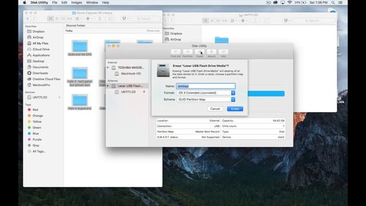The width and height of the screenshot is (366, 206).
Task: Click the Name field containing Untitled
Action: click(206, 86)
